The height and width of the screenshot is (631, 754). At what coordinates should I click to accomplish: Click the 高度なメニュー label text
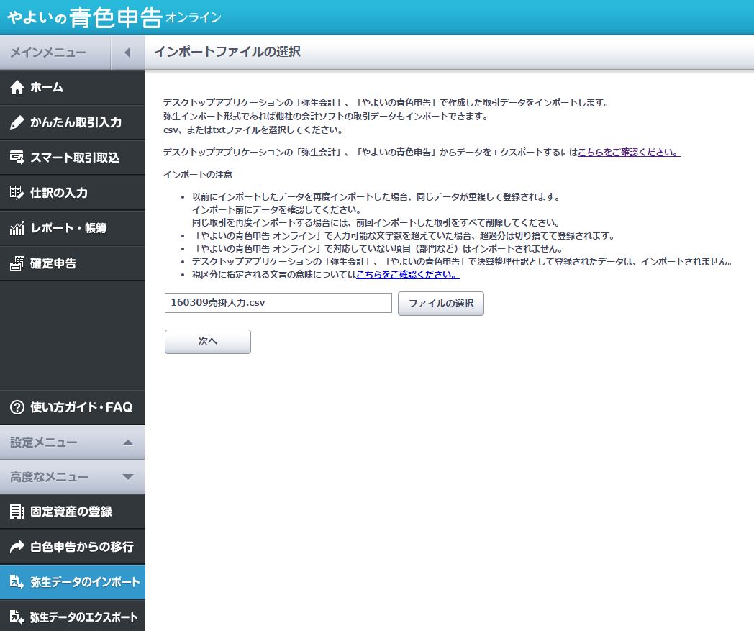[x=49, y=477]
